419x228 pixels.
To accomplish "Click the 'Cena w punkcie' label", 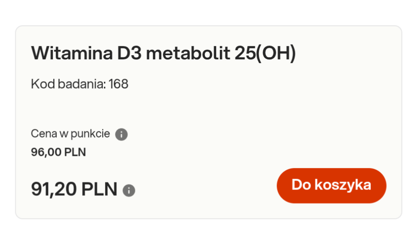I will coord(70,134).
